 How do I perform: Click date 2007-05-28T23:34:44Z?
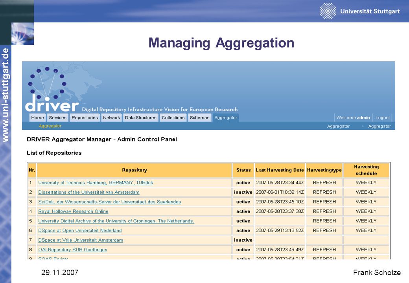coord(280,183)
